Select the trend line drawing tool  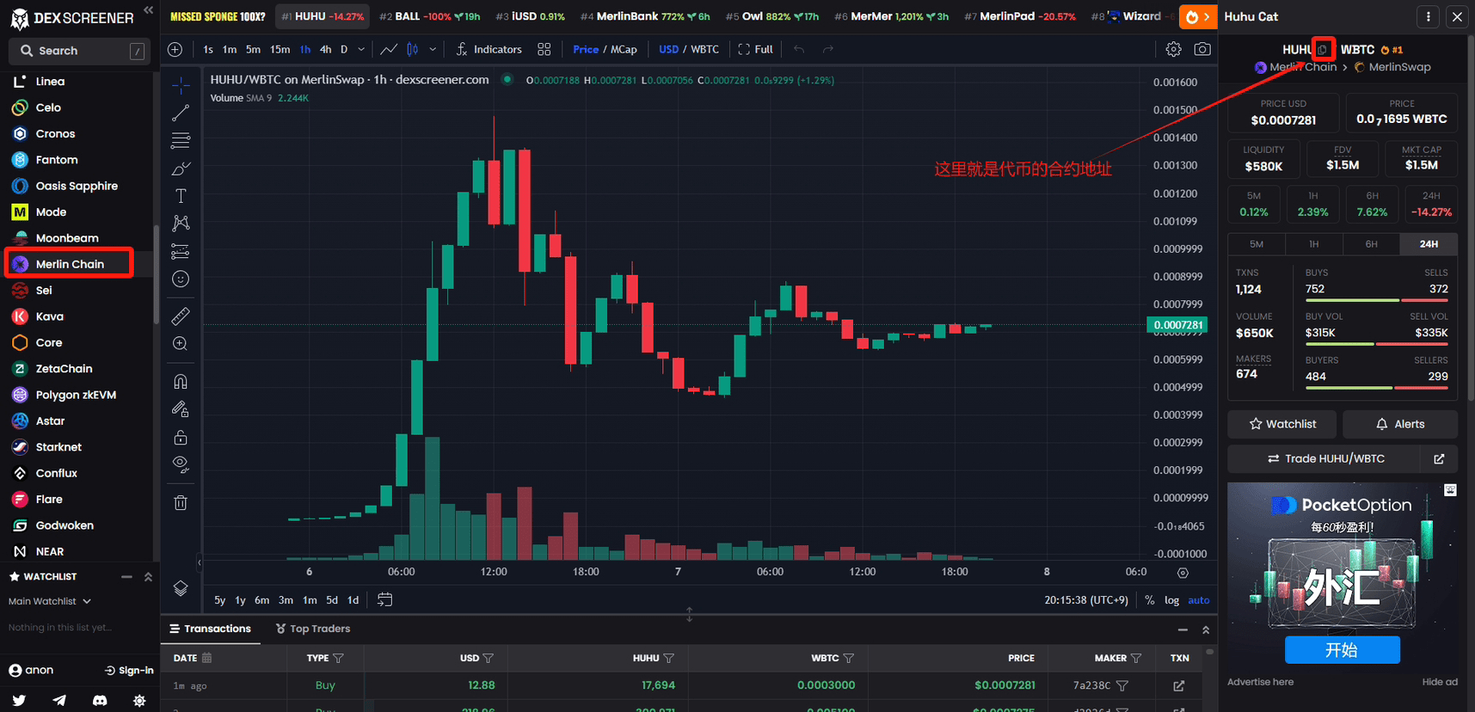point(181,113)
